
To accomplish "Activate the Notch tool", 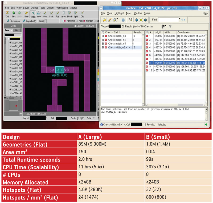I will (70, 14).
